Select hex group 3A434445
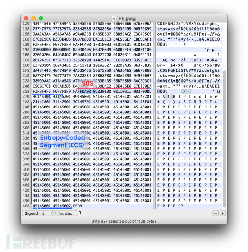The height and width of the screenshot is (252, 248). coord(42,71)
